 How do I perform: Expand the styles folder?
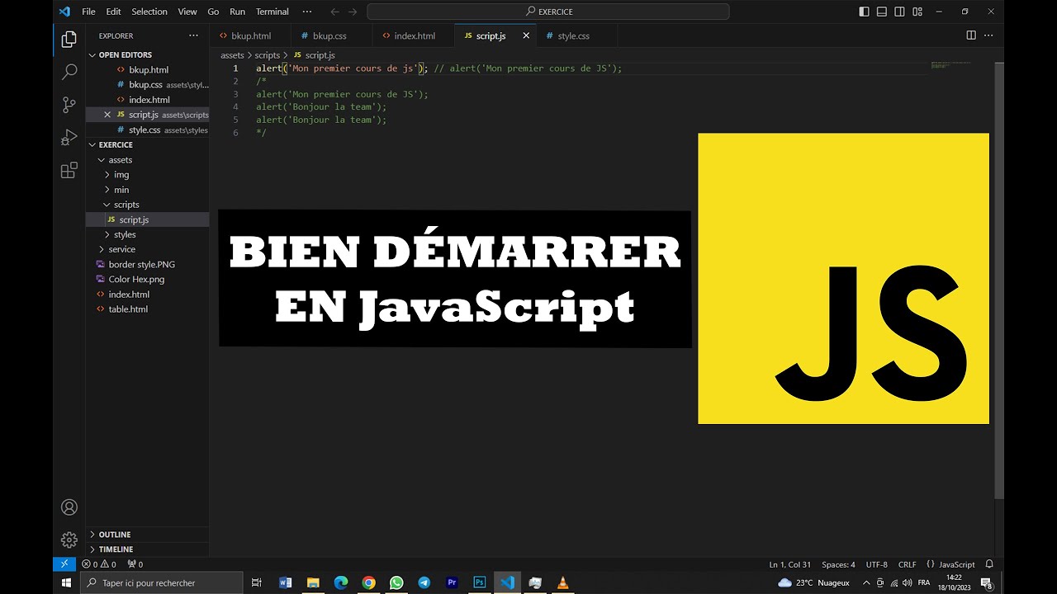[147, 234]
